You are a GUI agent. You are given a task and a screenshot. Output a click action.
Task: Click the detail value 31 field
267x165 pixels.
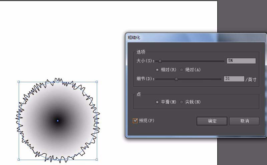pyautogui.click(x=234, y=79)
